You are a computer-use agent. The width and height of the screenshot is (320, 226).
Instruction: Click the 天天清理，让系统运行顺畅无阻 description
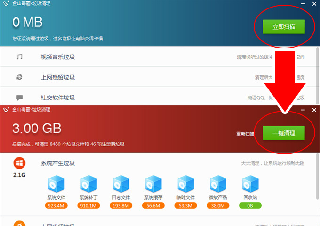pyautogui.click(x=273, y=163)
